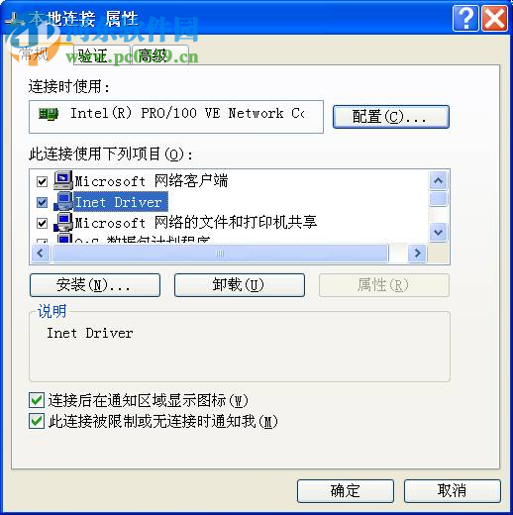Click the help question mark button
This screenshot has width=513, height=515.
465,19
